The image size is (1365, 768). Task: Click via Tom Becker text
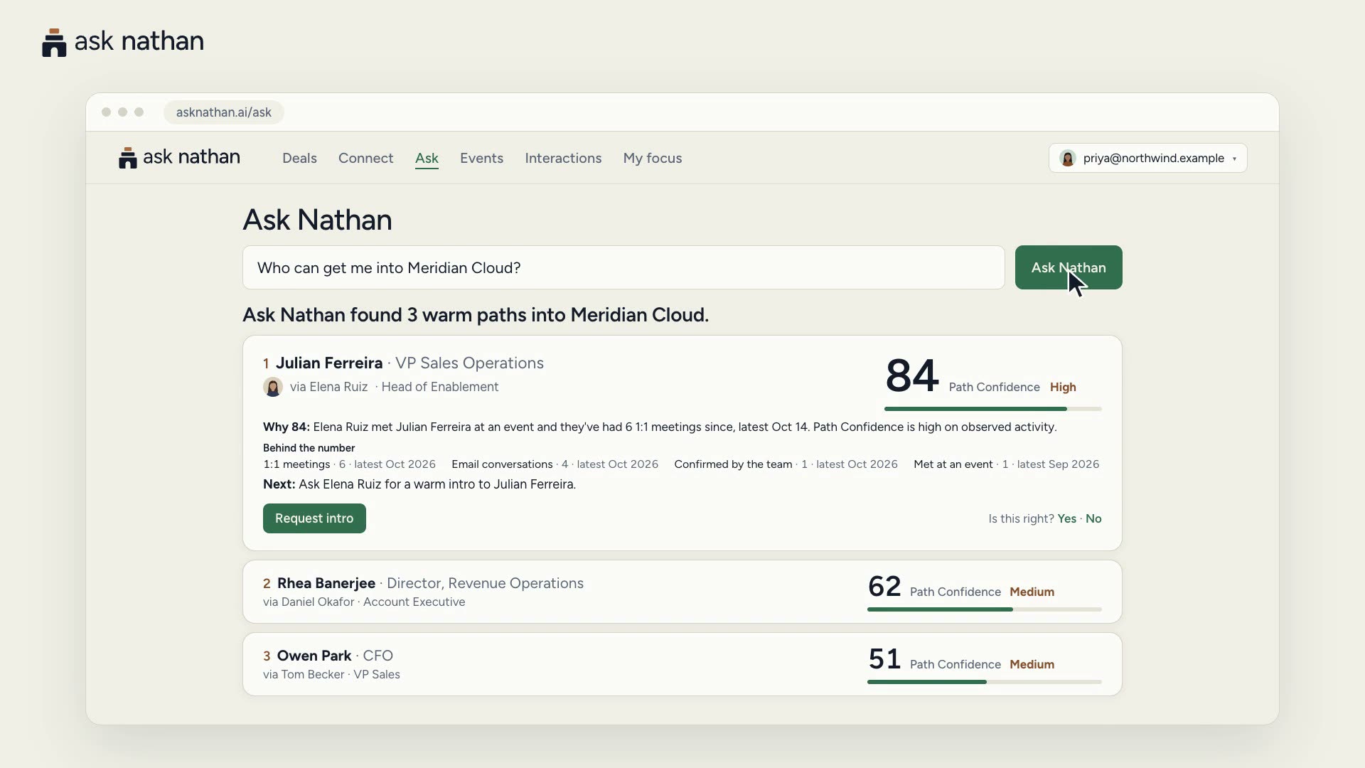pos(304,674)
